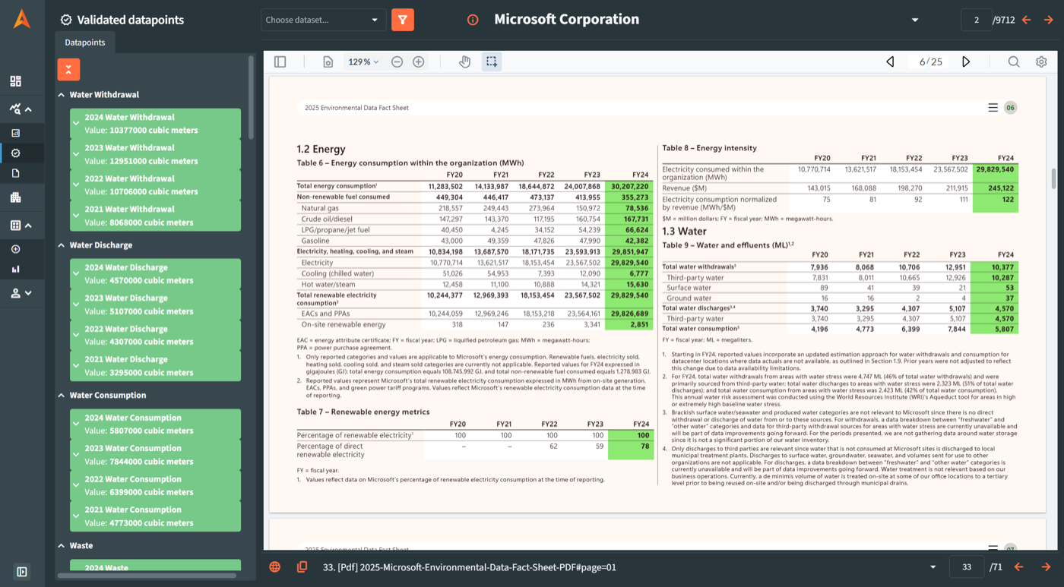The width and height of the screenshot is (1064, 587).
Task: Select the validated checkmark sidebar icon
Action: point(15,153)
